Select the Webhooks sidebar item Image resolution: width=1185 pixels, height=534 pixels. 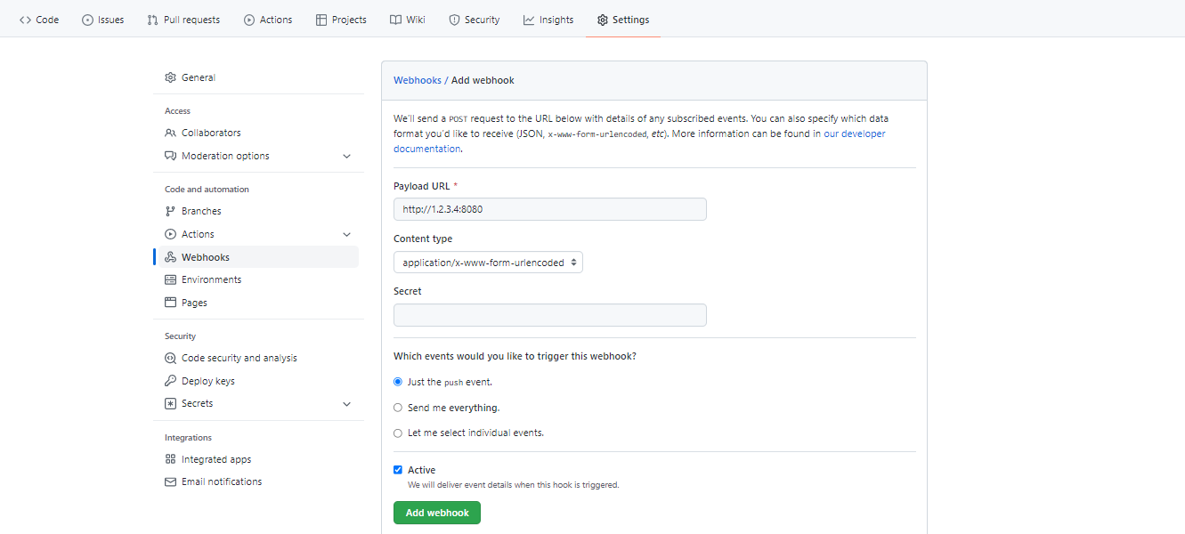[x=258, y=257]
